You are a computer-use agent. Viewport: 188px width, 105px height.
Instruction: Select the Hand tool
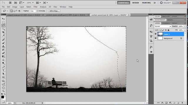[x=3, y=88]
